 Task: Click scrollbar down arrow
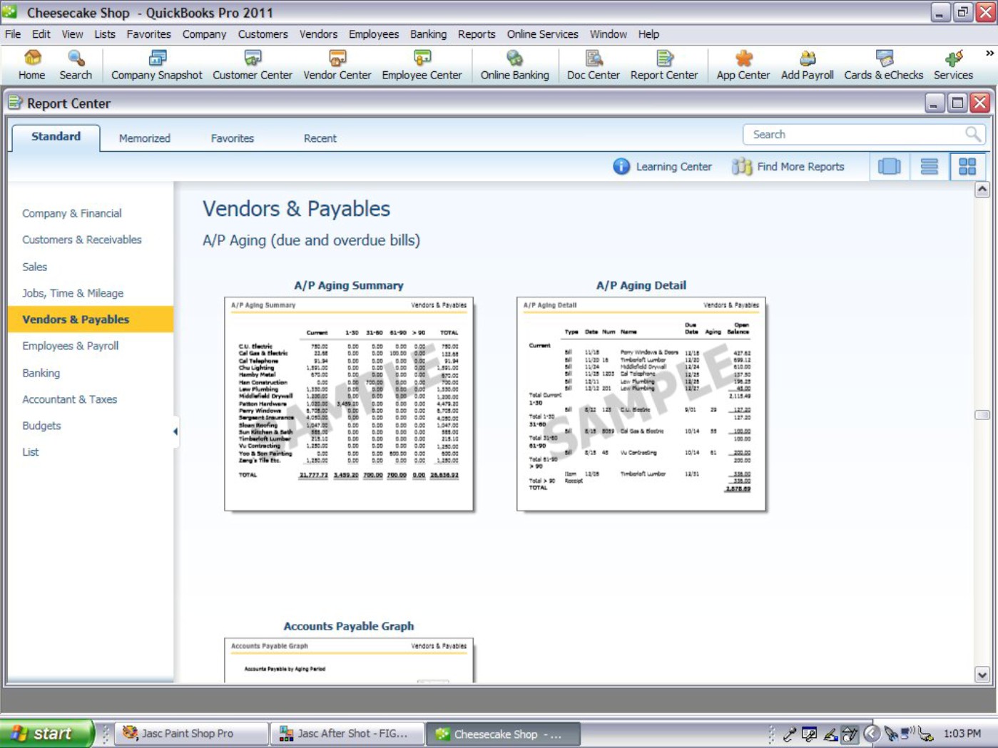982,675
